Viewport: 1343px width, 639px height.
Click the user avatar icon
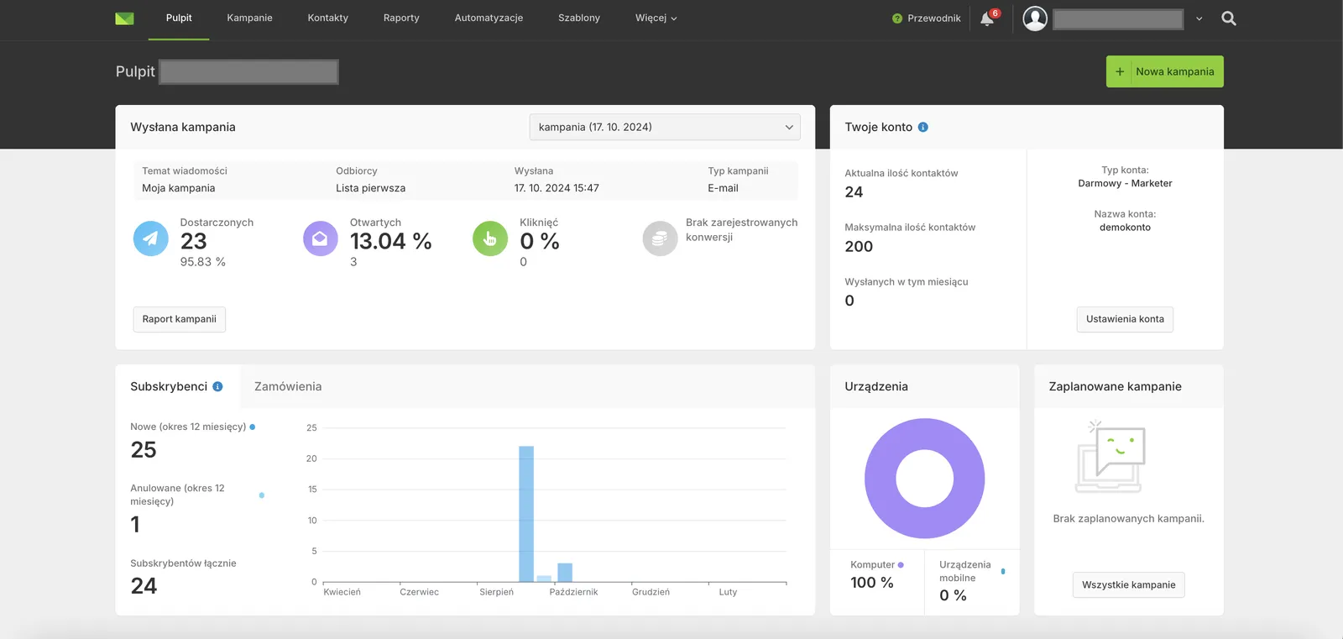pos(1035,18)
